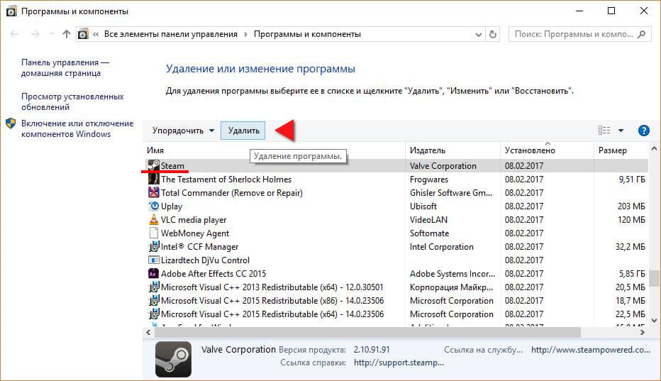Image resolution: width=661 pixels, height=381 pixels.
Task: Open help with the blue question mark
Action: tap(644, 131)
